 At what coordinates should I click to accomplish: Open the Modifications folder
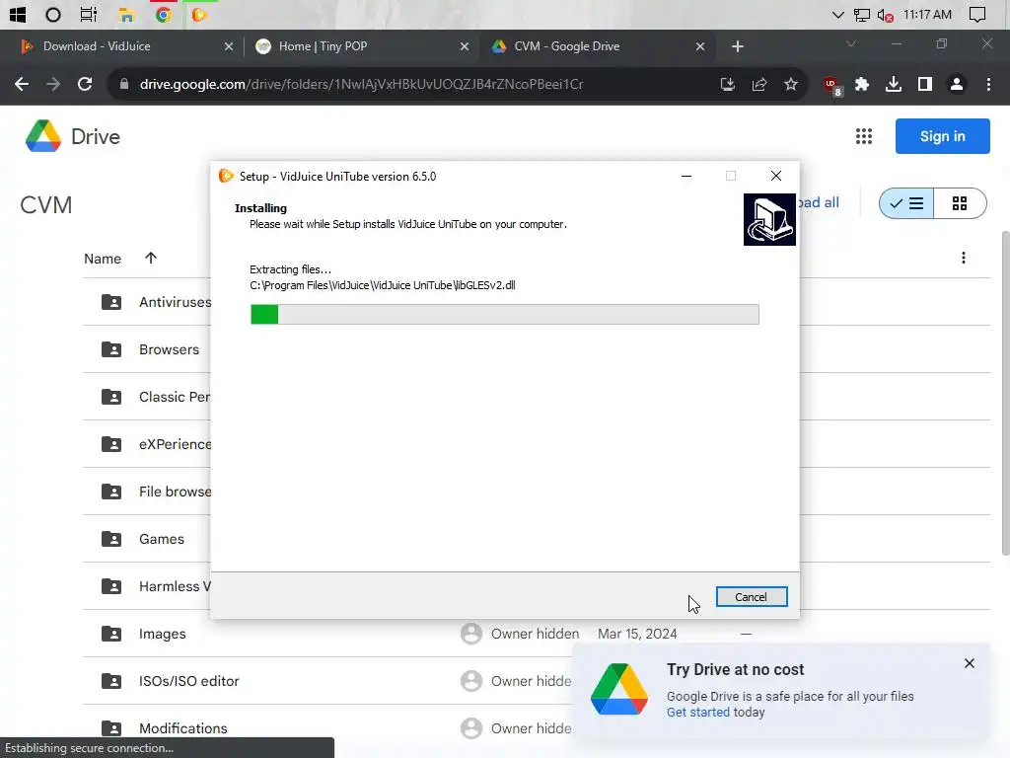[182, 728]
